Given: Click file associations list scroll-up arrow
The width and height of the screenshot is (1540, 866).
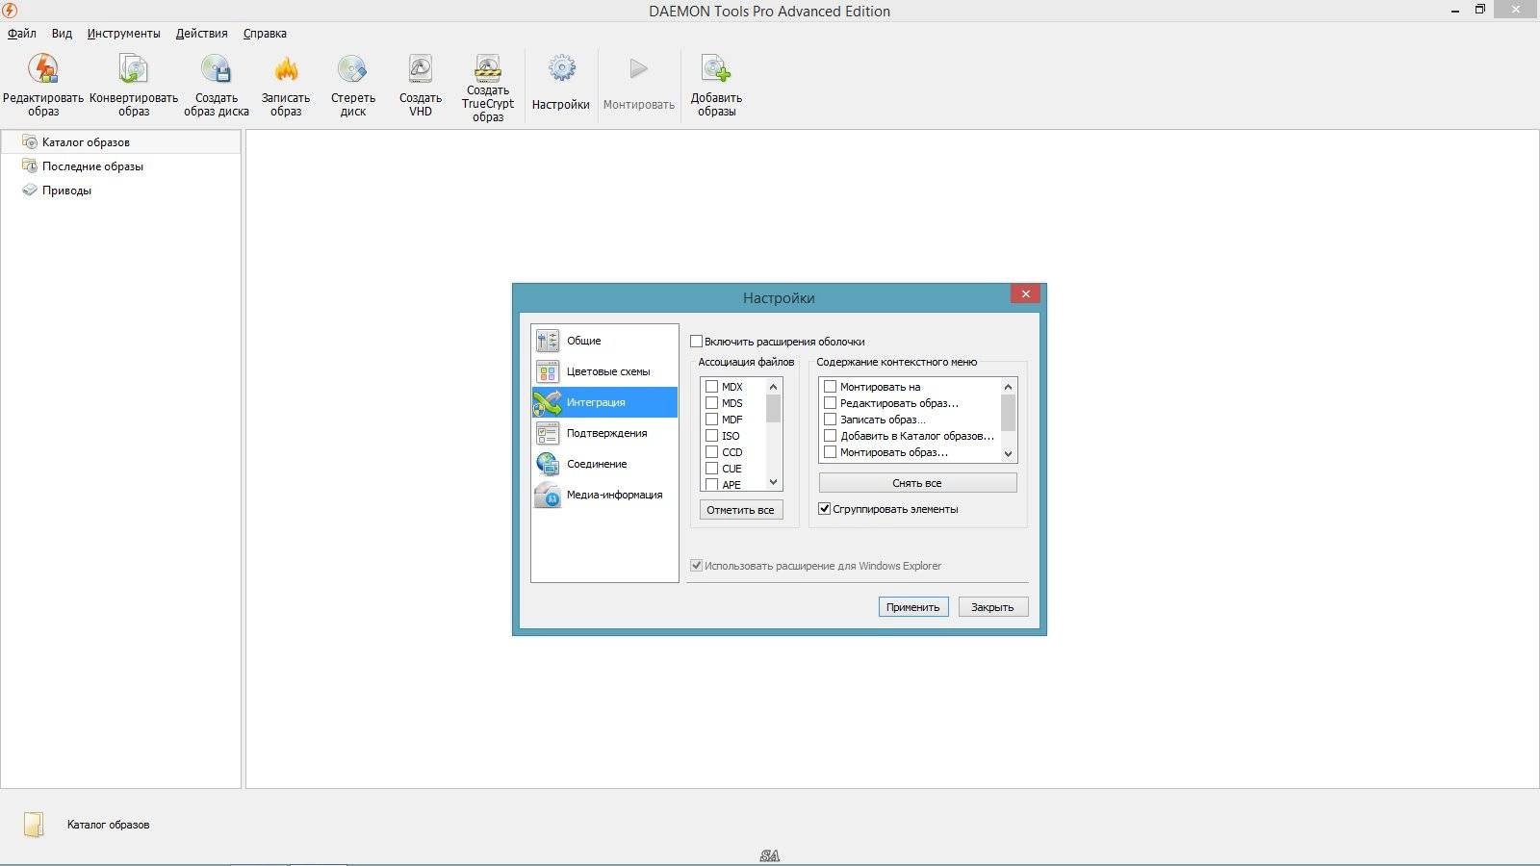Looking at the screenshot, I should (x=773, y=387).
